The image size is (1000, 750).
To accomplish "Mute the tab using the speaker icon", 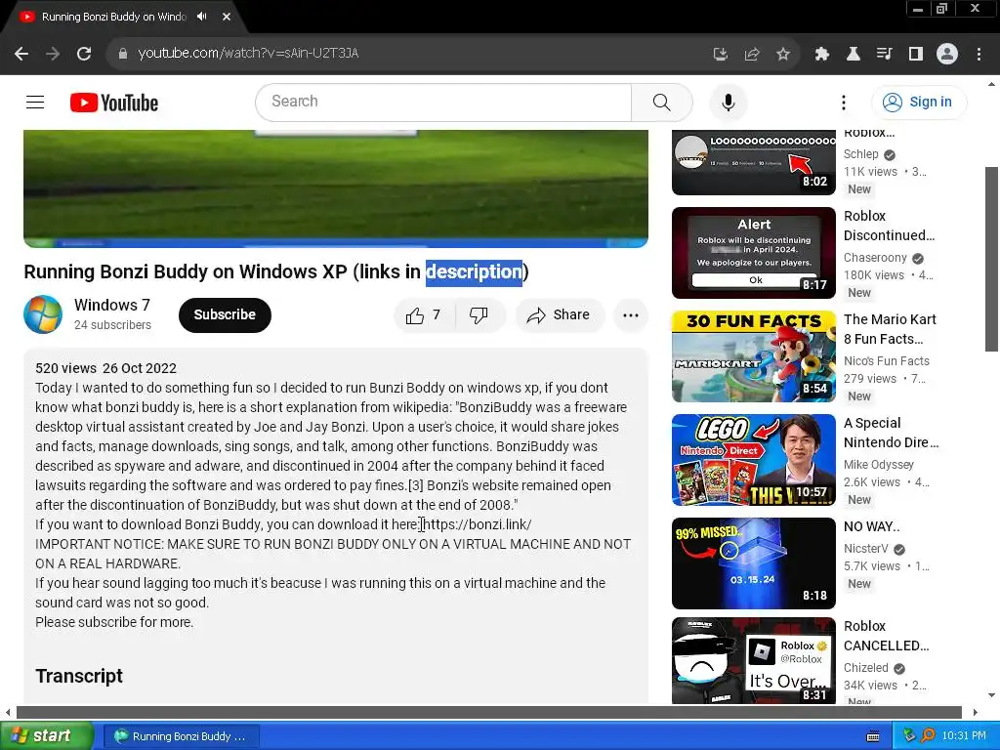I will point(202,17).
